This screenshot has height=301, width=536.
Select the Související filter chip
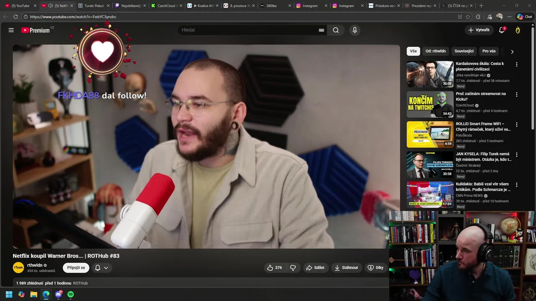tap(464, 51)
